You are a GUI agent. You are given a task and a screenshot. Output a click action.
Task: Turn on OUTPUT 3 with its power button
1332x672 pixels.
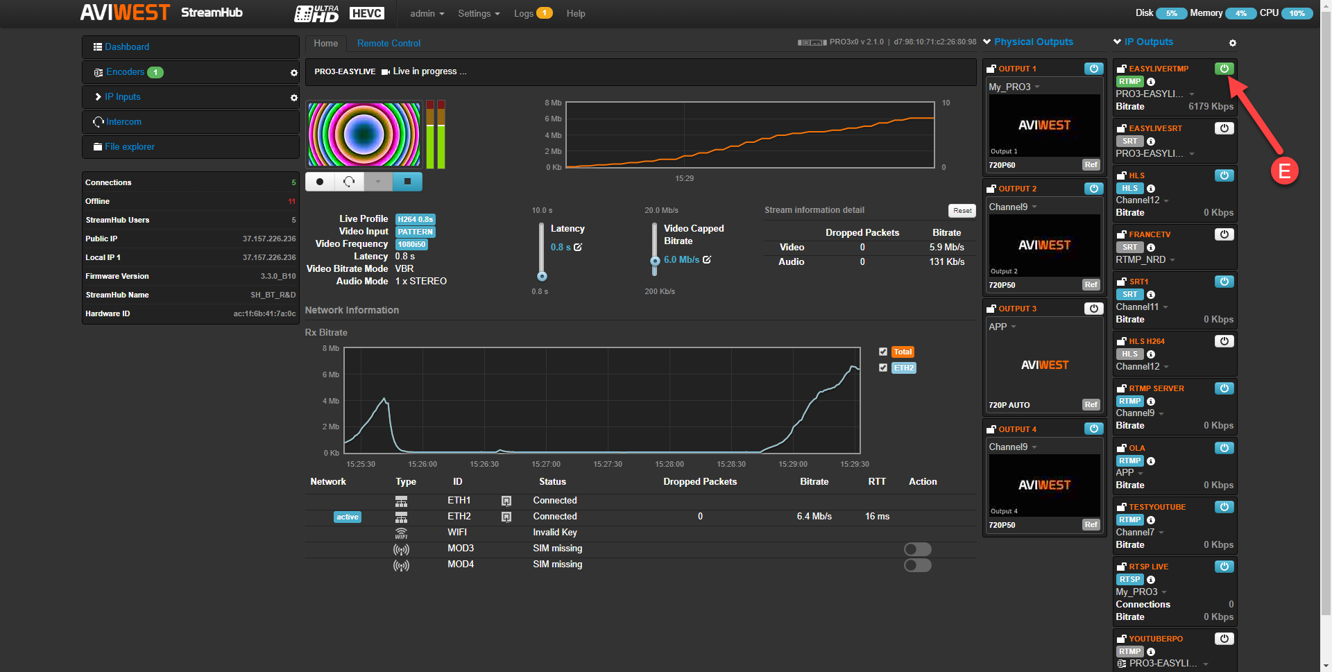pyautogui.click(x=1094, y=309)
